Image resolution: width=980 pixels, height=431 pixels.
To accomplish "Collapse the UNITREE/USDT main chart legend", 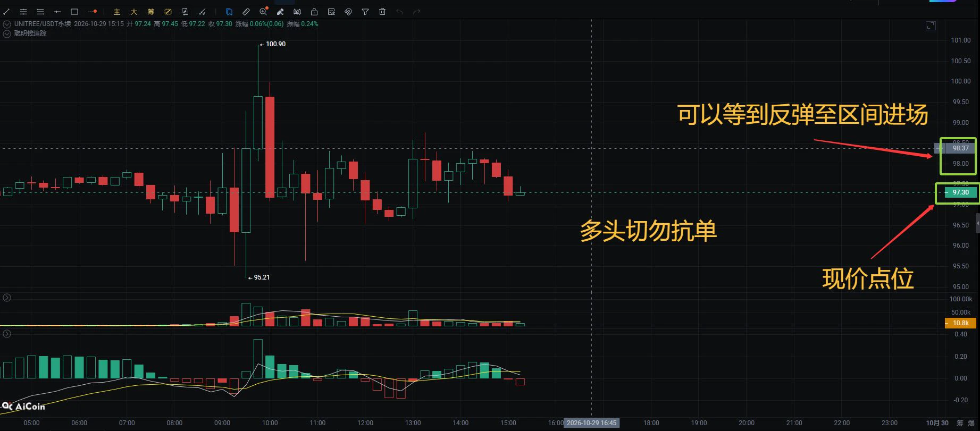I will 7,24.
